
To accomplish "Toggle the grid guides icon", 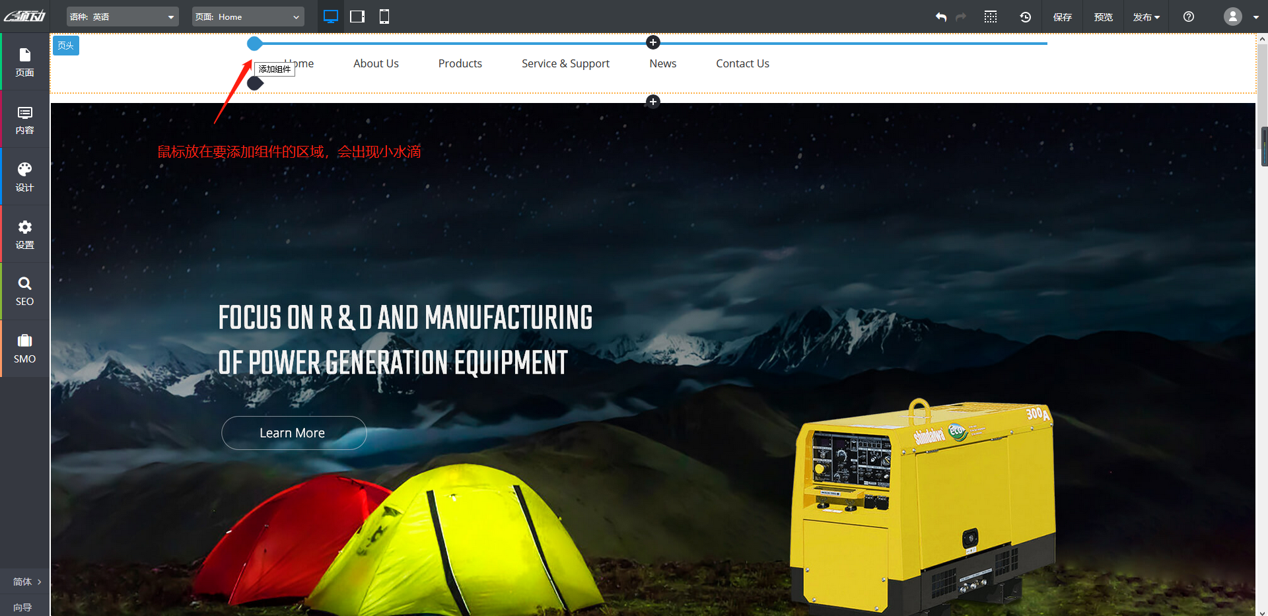I will click(x=991, y=17).
